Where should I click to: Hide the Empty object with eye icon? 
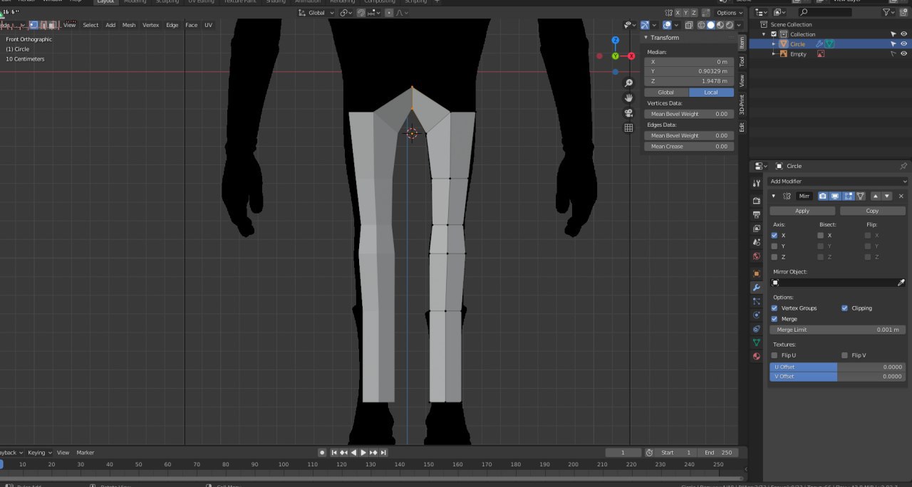click(x=903, y=54)
